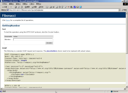The width and height of the screenshot is (128, 93).
Task: Click the vertical scrollbar up arrow
Action: click(x=127, y=13)
